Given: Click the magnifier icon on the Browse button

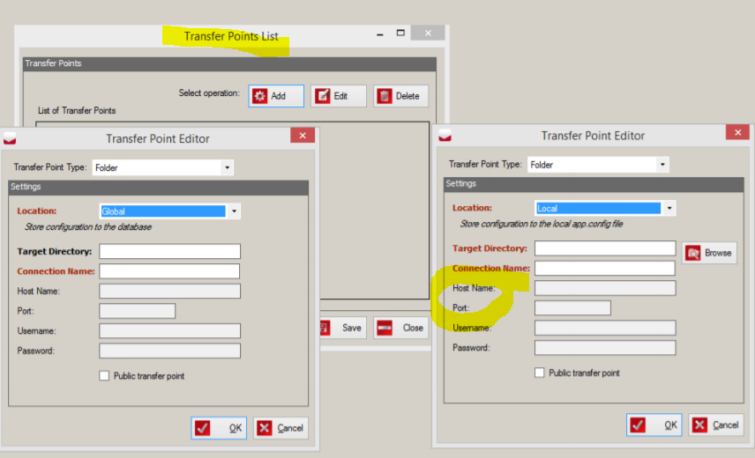Looking at the screenshot, I should (693, 253).
